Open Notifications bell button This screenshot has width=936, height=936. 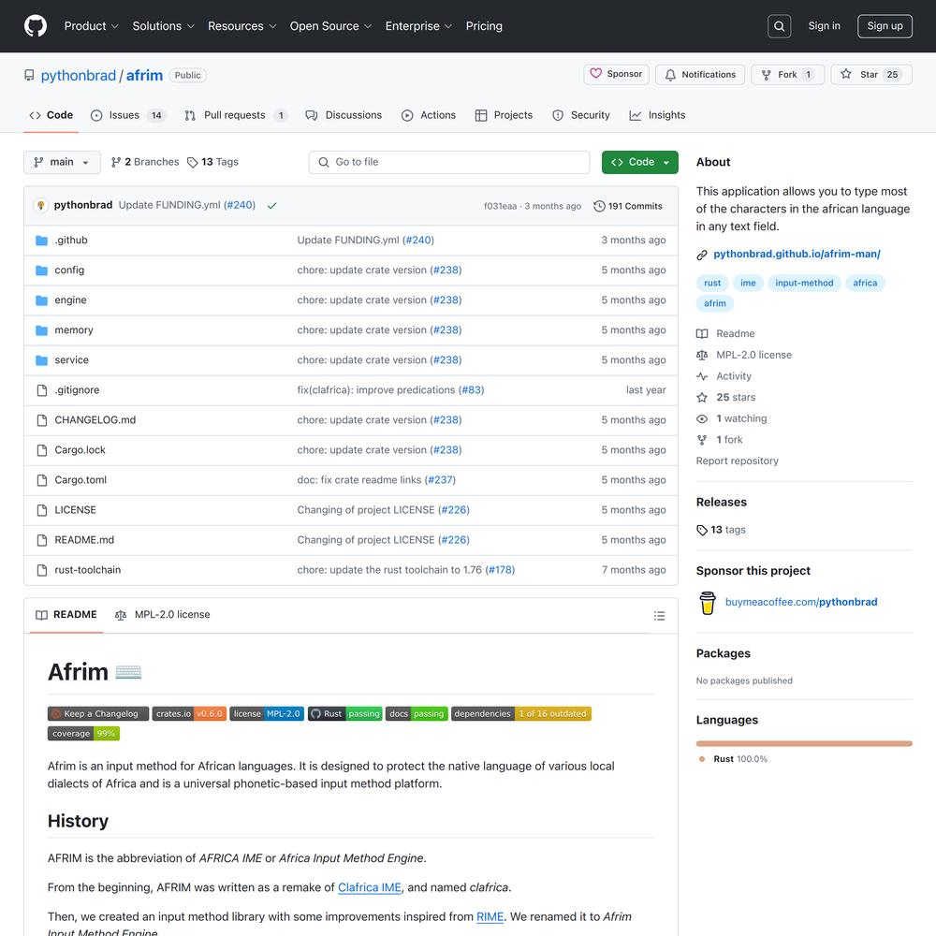(700, 75)
